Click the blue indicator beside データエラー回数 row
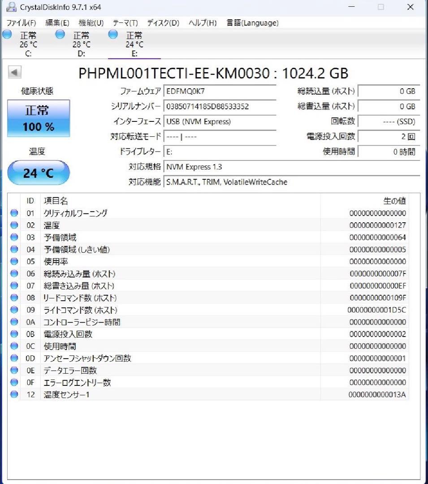The height and width of the screenshot is (484, 428). coord(14,370)
